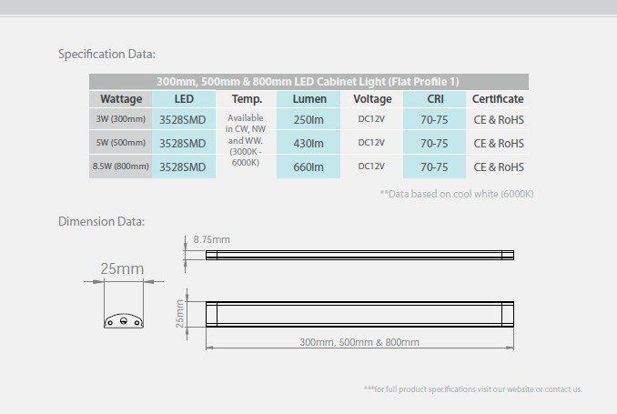This screenshot has width=617, height=414.
Task: Click the 660lm lumen value
Action: click(309, 167)
